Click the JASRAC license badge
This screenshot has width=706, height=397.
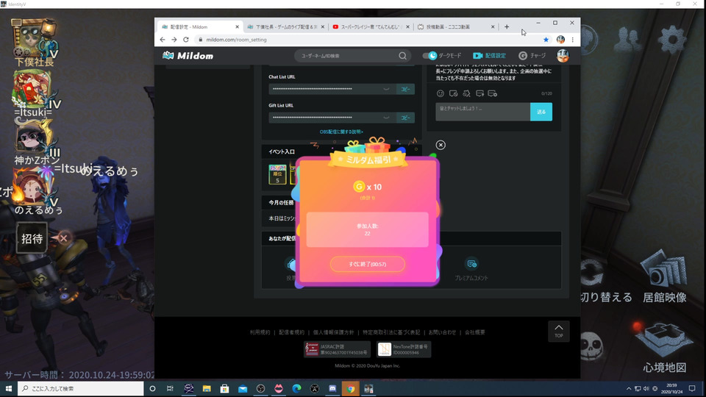(x=337, y=349)
